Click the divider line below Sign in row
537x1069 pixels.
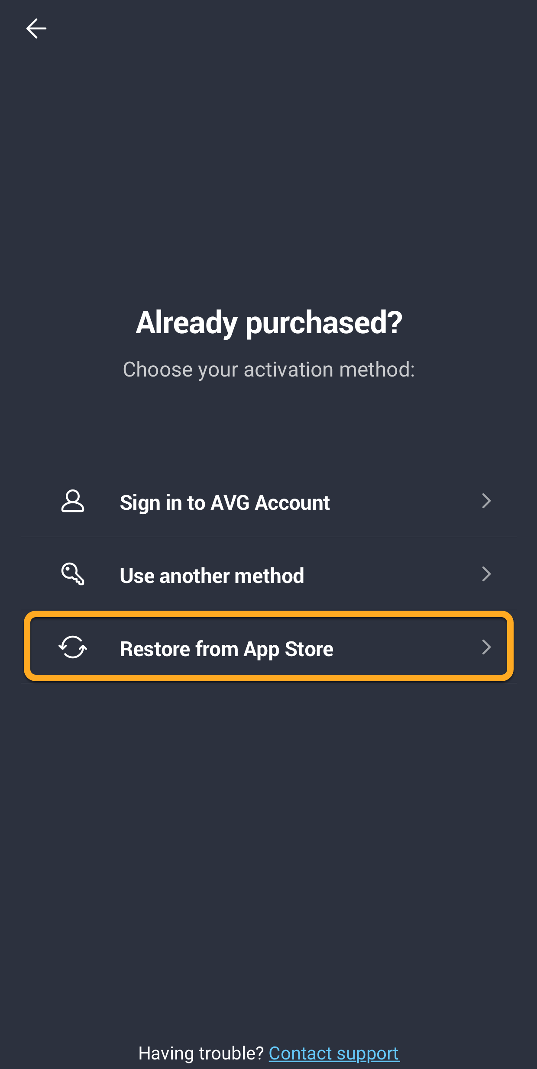pyautogui.click(x=269, y=537)
